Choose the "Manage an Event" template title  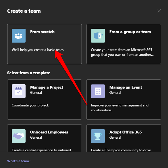pos(126,87)
